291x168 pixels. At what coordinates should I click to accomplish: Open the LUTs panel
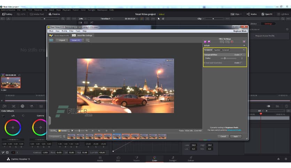tap(21, 14)
